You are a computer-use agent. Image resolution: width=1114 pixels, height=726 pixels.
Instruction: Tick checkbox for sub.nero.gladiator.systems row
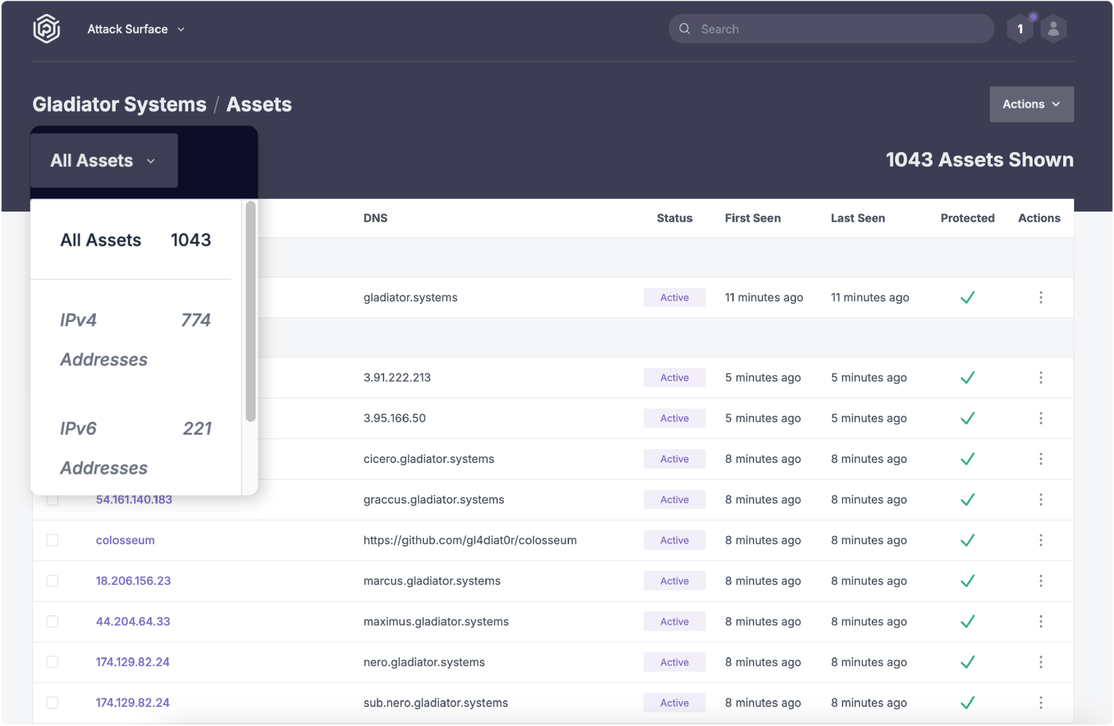click(x=53, y=702)
